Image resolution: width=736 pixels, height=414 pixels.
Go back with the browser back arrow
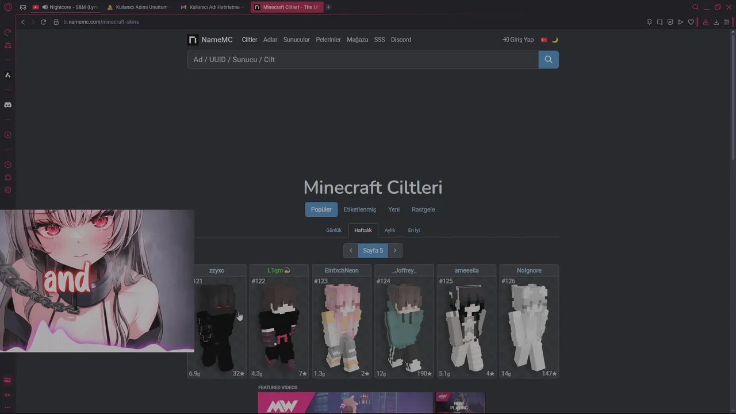click(23, 22)
